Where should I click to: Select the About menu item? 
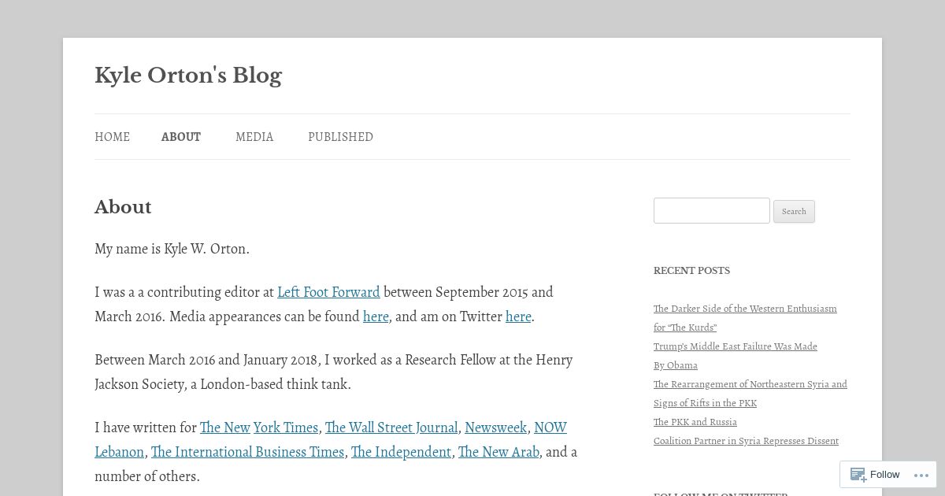tap(181, 137)
